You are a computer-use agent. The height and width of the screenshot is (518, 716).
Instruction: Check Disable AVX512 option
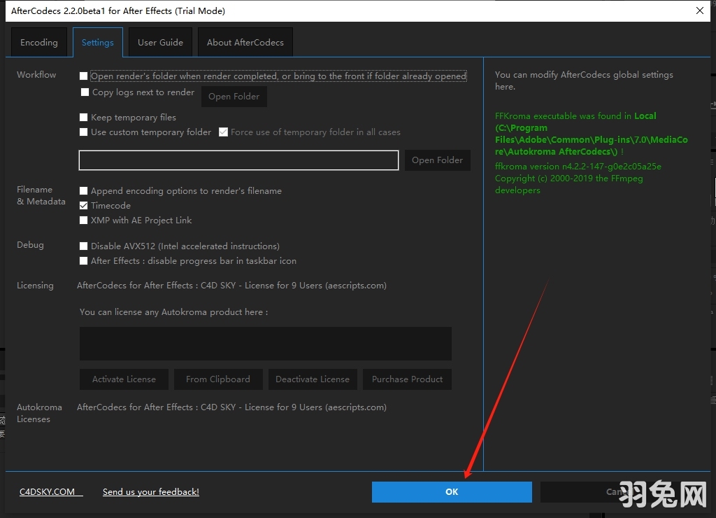(x=84, y=246)
